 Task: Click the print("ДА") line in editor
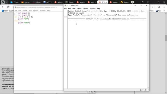coord(23,19)
